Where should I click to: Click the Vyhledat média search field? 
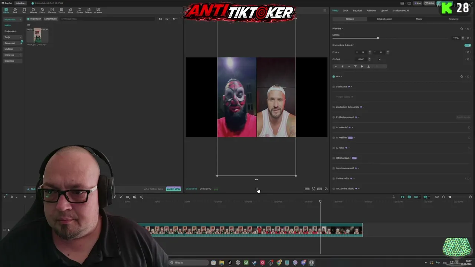(x=108, y=19)
